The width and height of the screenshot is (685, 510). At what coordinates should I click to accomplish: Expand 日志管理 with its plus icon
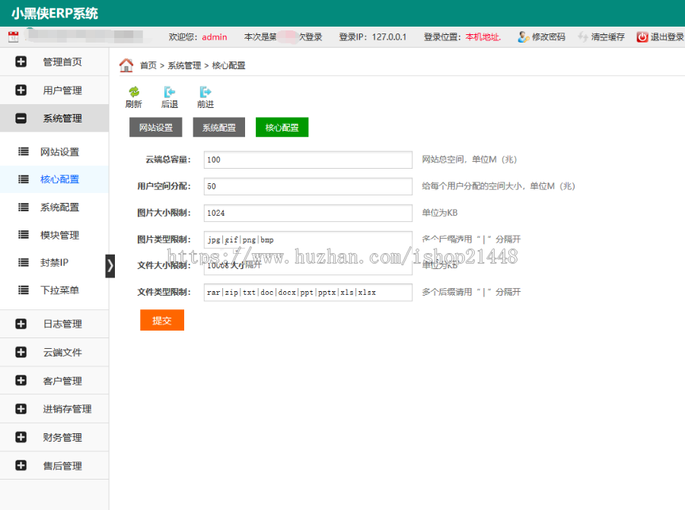[21, 324]
